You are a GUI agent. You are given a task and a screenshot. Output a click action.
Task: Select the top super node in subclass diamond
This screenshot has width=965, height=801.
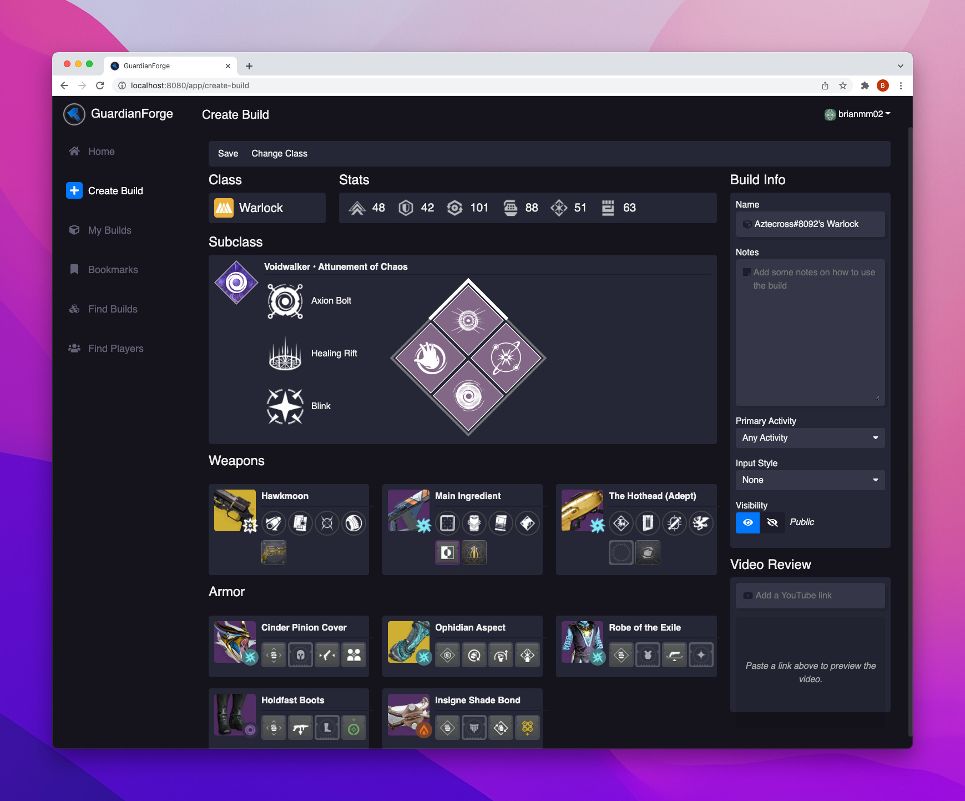tap(468, 320)
